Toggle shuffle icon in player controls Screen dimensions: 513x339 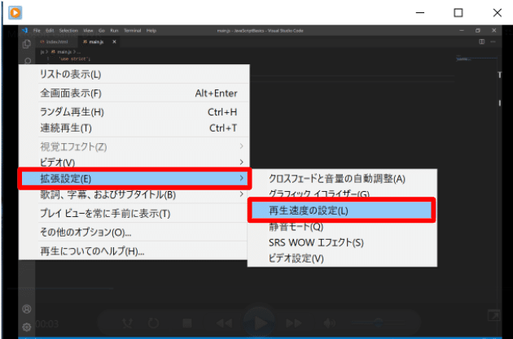[127, 324]
